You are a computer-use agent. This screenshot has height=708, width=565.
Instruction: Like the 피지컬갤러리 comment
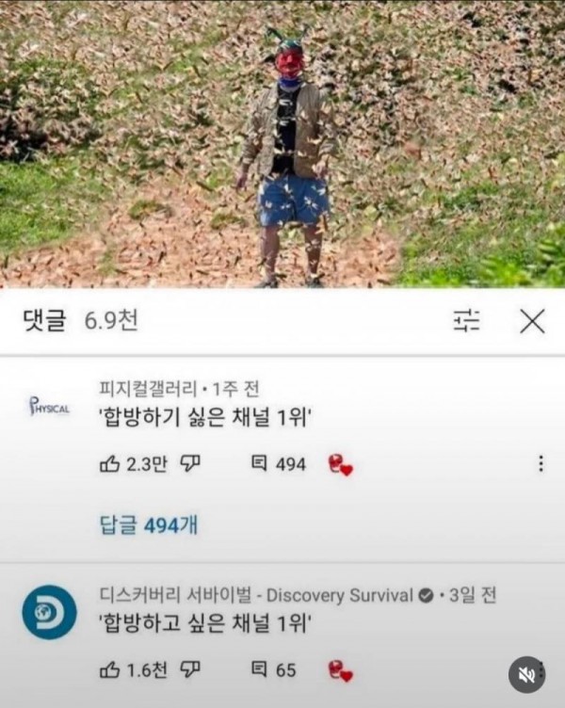[x=109, y=464]
